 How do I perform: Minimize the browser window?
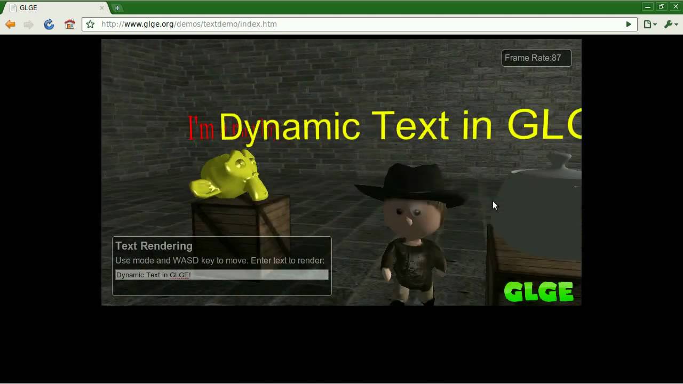(x=648, y=6)
